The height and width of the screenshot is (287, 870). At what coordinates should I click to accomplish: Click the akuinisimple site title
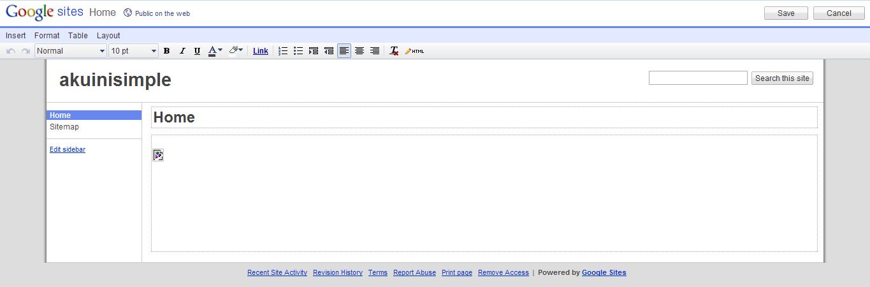coord(115,80)
